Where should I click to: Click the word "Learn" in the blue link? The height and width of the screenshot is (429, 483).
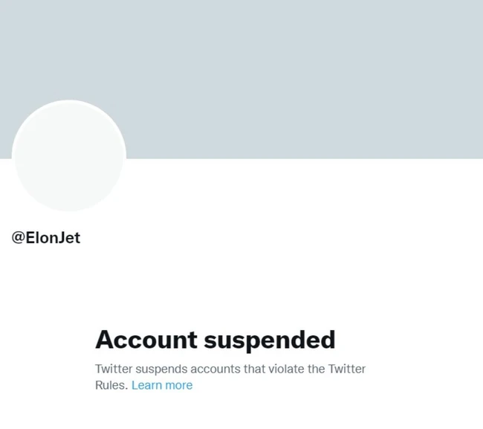point(147,385)
